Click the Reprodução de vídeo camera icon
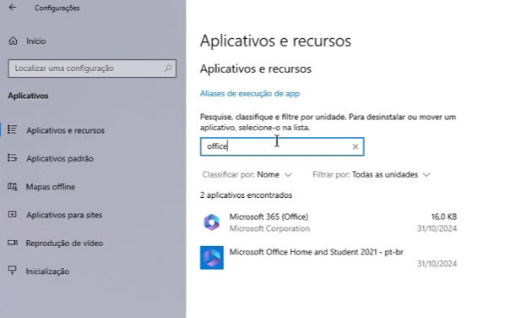The height and width of the screenshot is (318, 505). (13, 243)
